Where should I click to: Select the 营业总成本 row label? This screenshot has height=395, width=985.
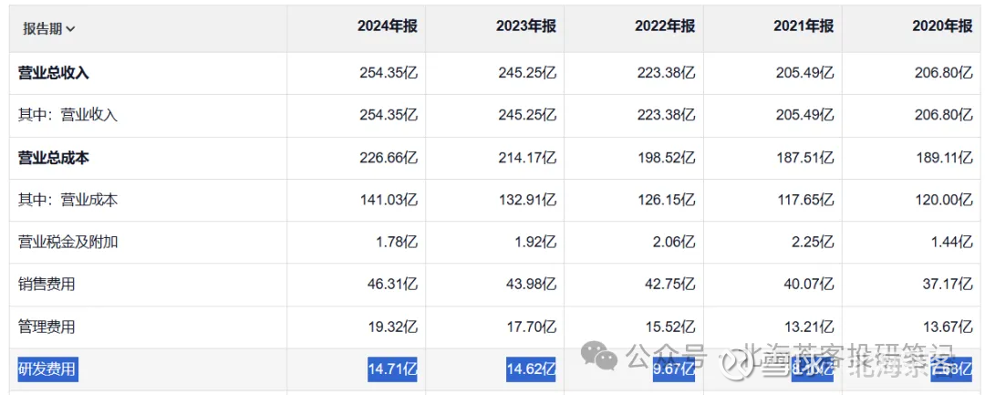click(54, 158)
